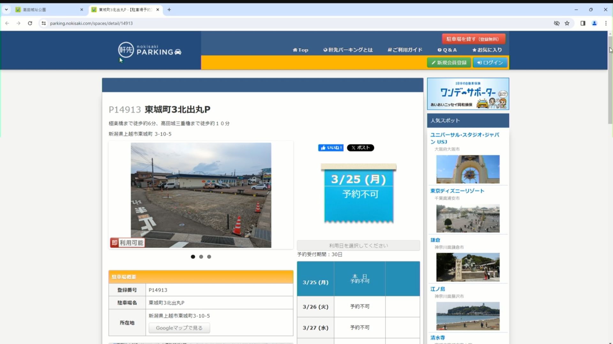Select the third image carousel dot
The width and height of the screenshot is (613, 344).
[x=209, y=257]
